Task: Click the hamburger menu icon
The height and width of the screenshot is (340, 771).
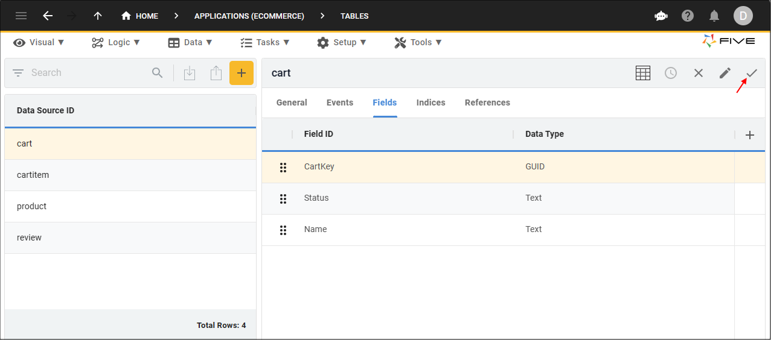Action: coord(21,16)
